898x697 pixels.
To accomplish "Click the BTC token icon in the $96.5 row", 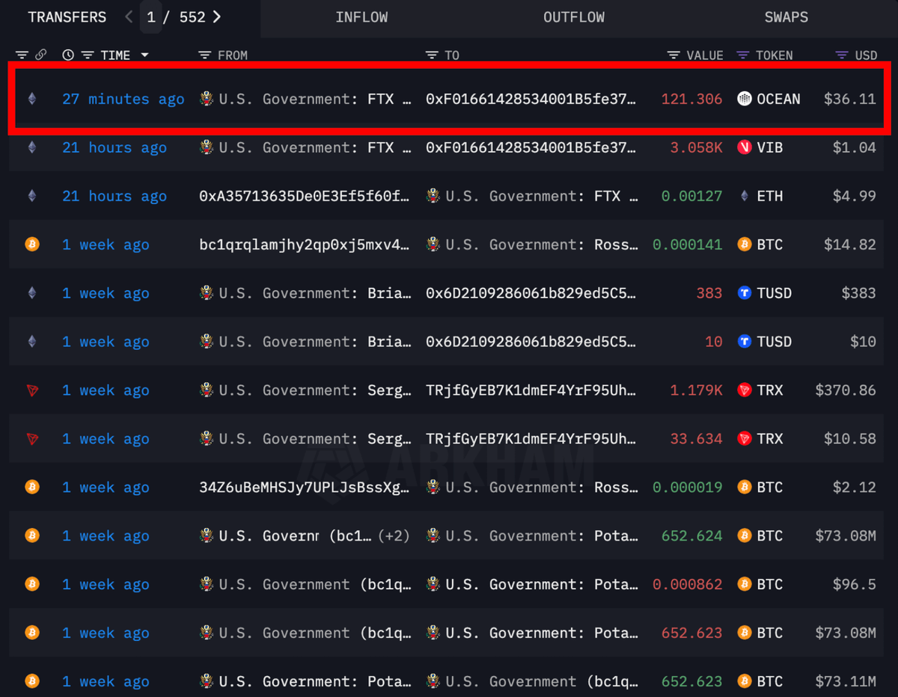I will coord(744,585).
